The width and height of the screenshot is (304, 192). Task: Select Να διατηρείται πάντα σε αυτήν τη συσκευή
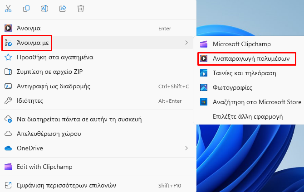click(x=98, y=119)
